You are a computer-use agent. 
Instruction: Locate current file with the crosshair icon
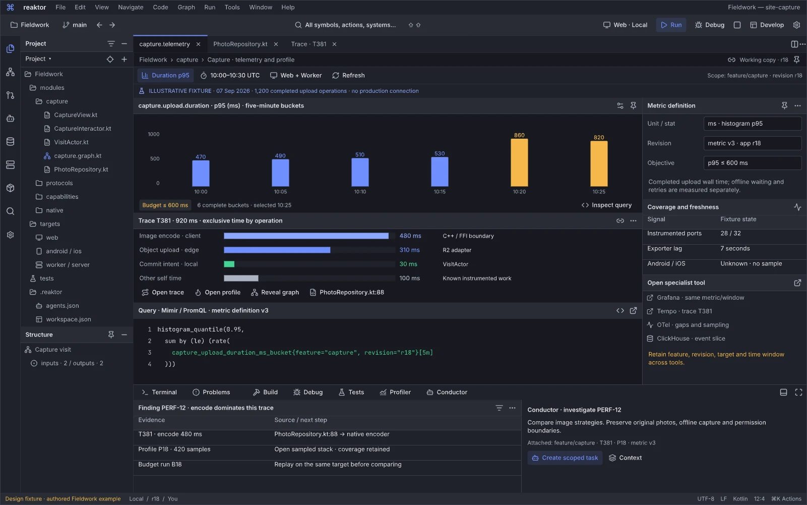click(x=110, y=59)
